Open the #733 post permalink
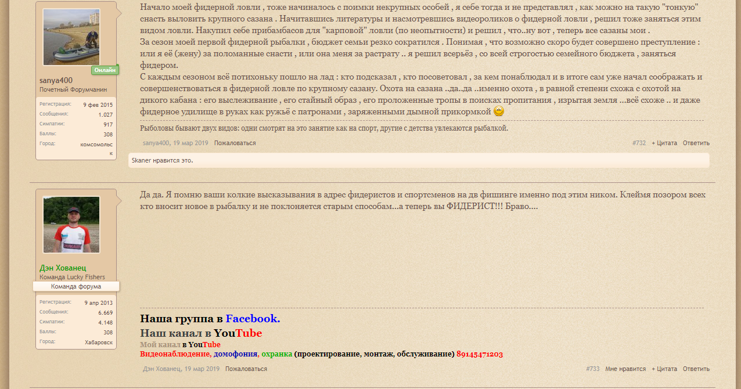Screen dimensions: 741x389 pyautogui.click(x=592, y=369)
